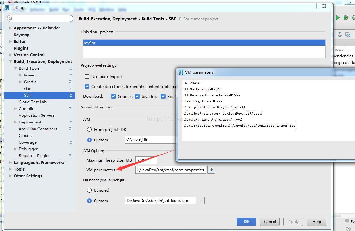Click the Apply button

(x=293, y=222)
